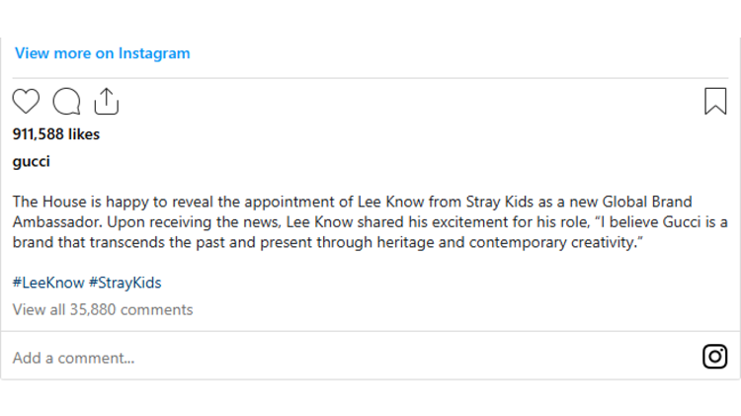Visit the gucci profile username

[31, 161]
